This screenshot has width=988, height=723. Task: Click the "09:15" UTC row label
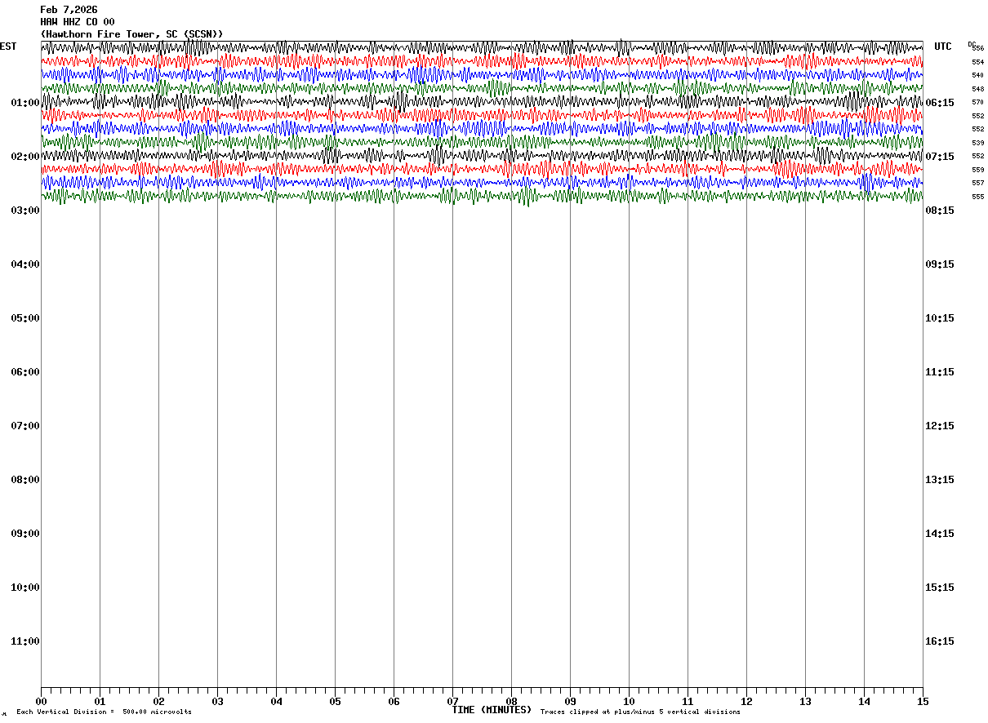click(x=940, y=264)
